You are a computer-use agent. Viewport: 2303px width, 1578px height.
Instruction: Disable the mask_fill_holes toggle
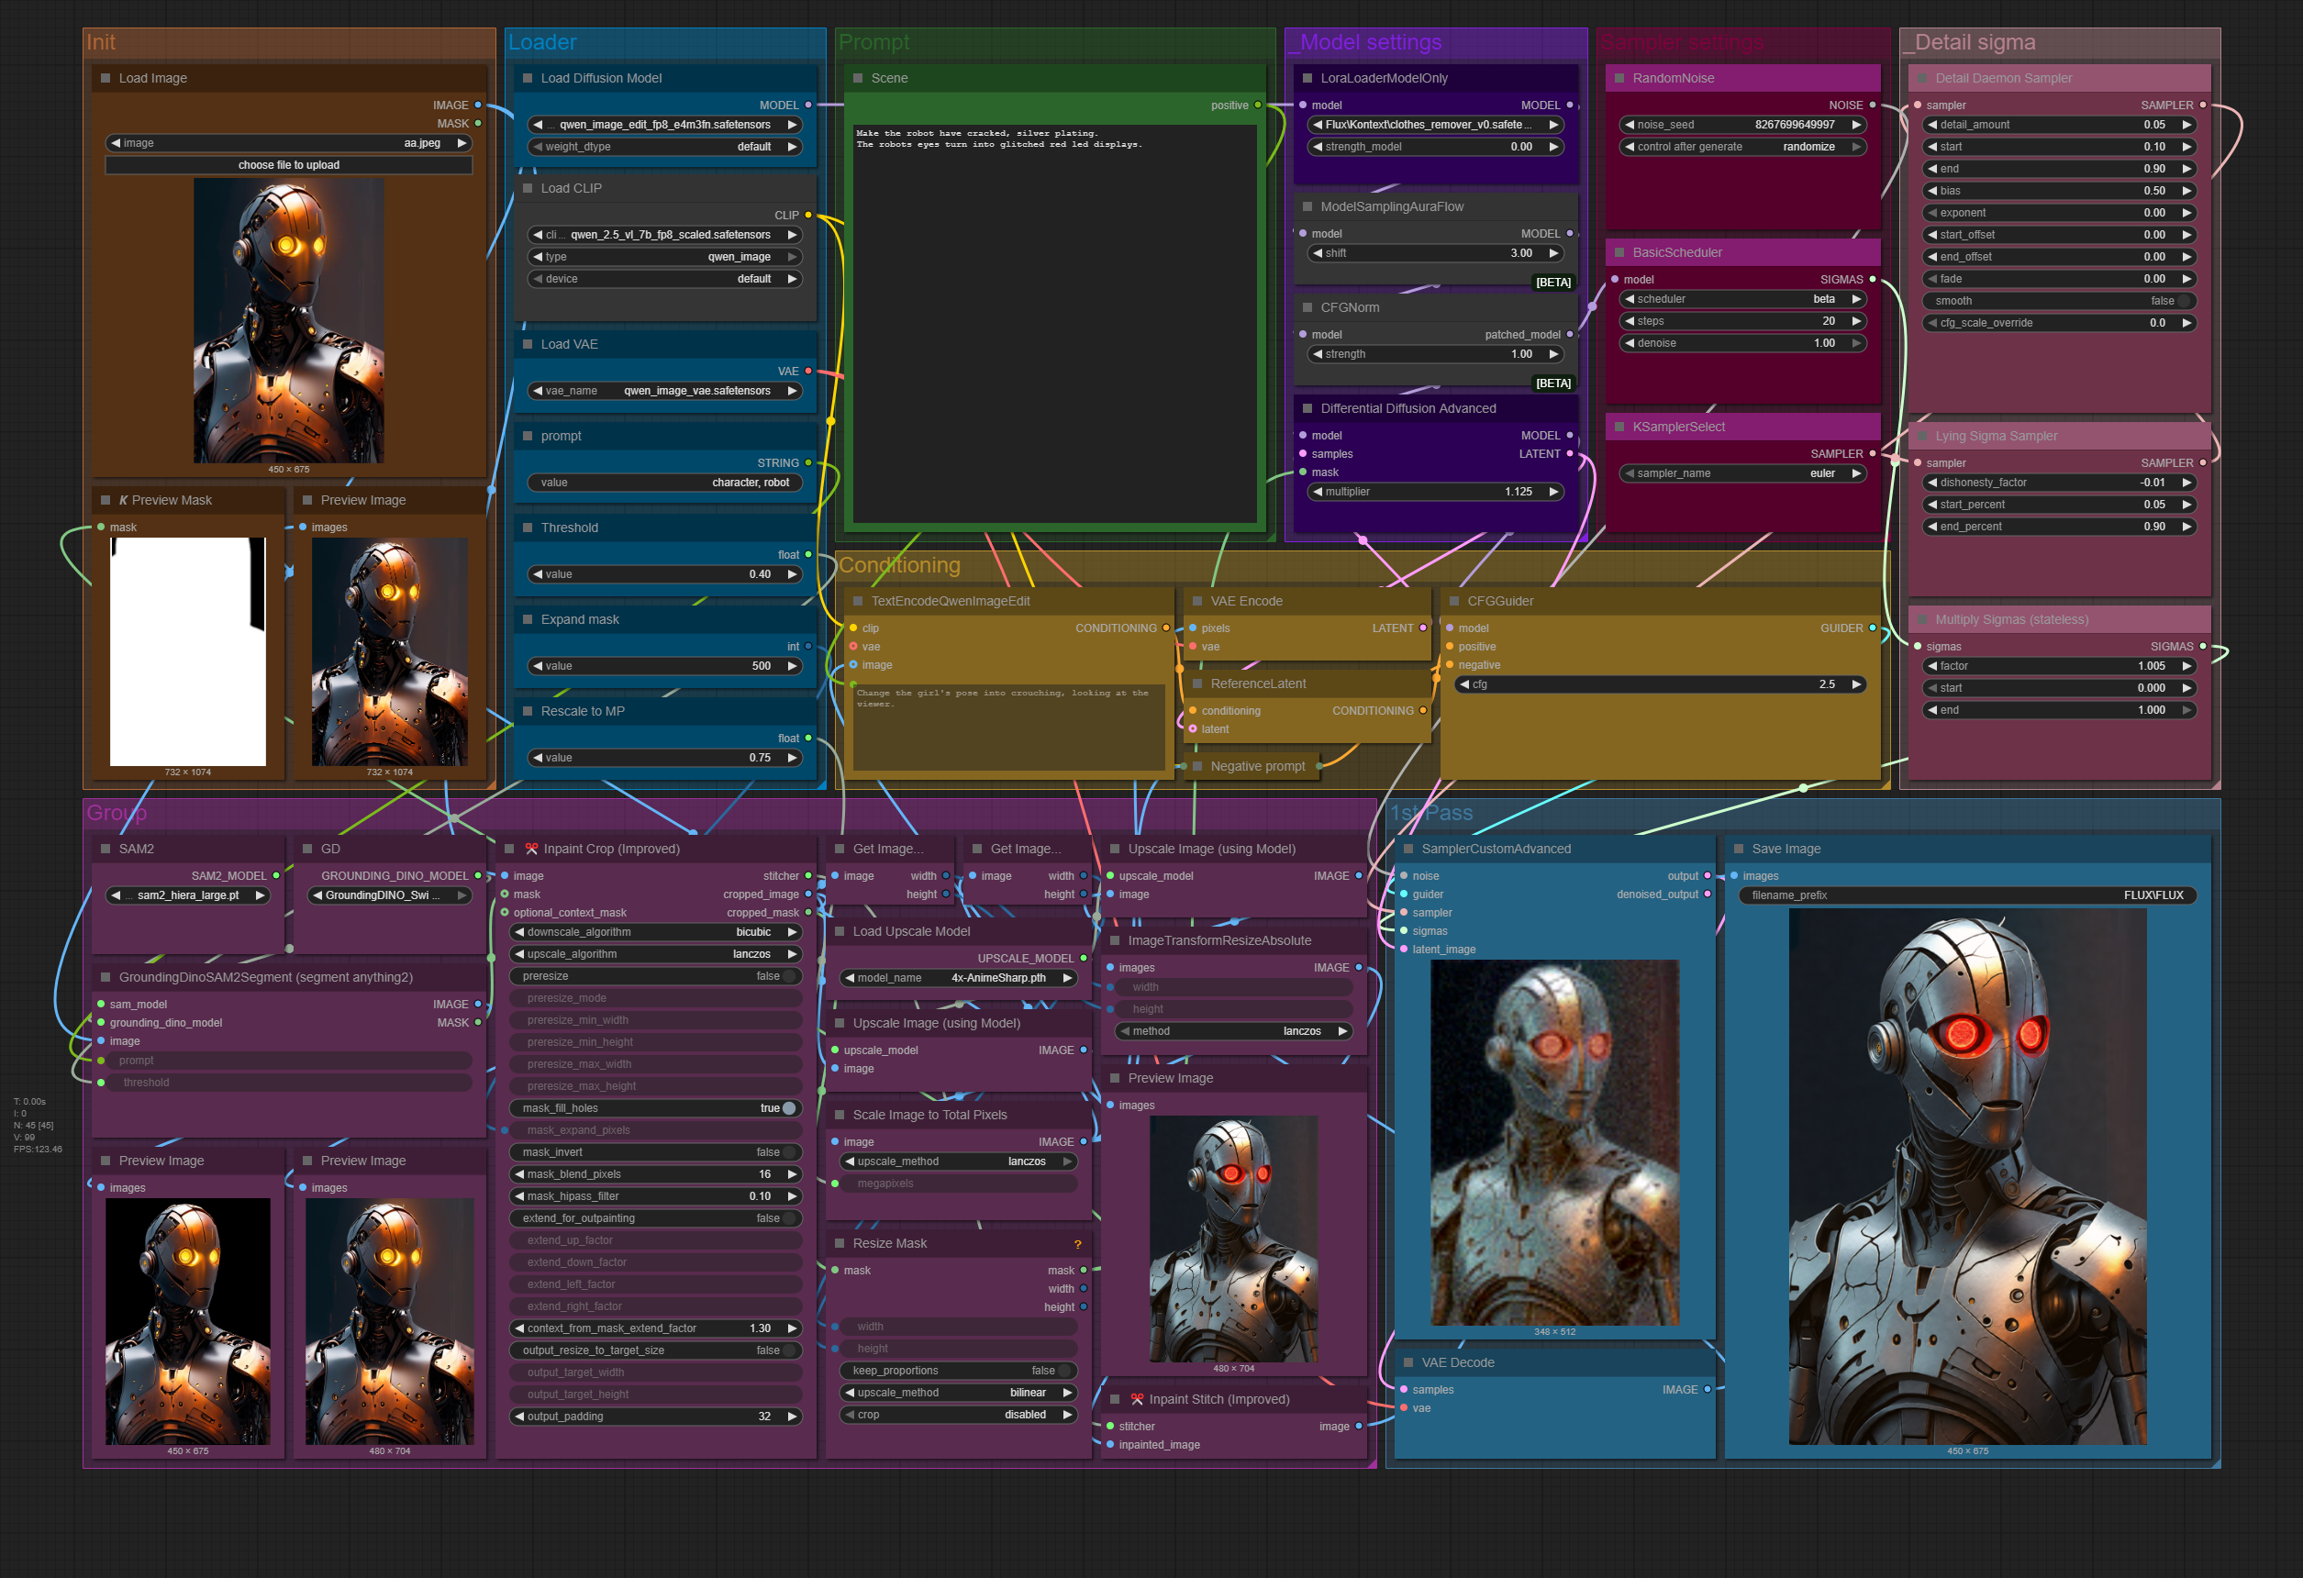point(789,1108)
